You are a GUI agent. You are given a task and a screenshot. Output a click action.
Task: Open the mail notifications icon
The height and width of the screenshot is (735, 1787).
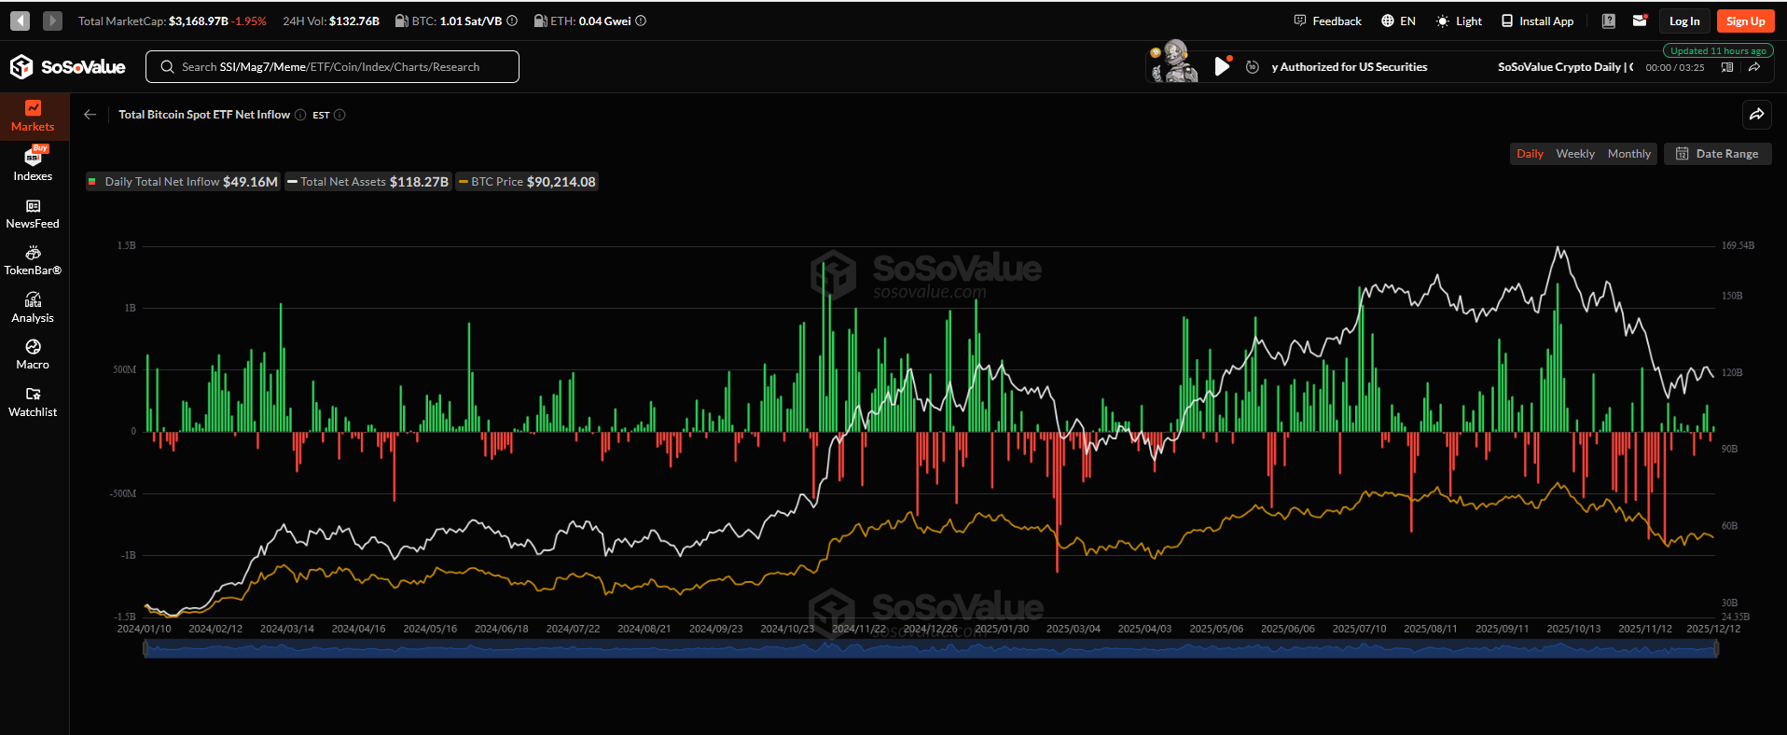[x=1640, y=21]
